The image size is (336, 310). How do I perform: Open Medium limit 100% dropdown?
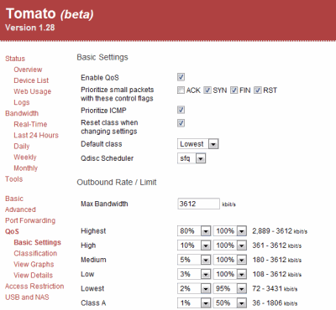(x=230, y=260)
